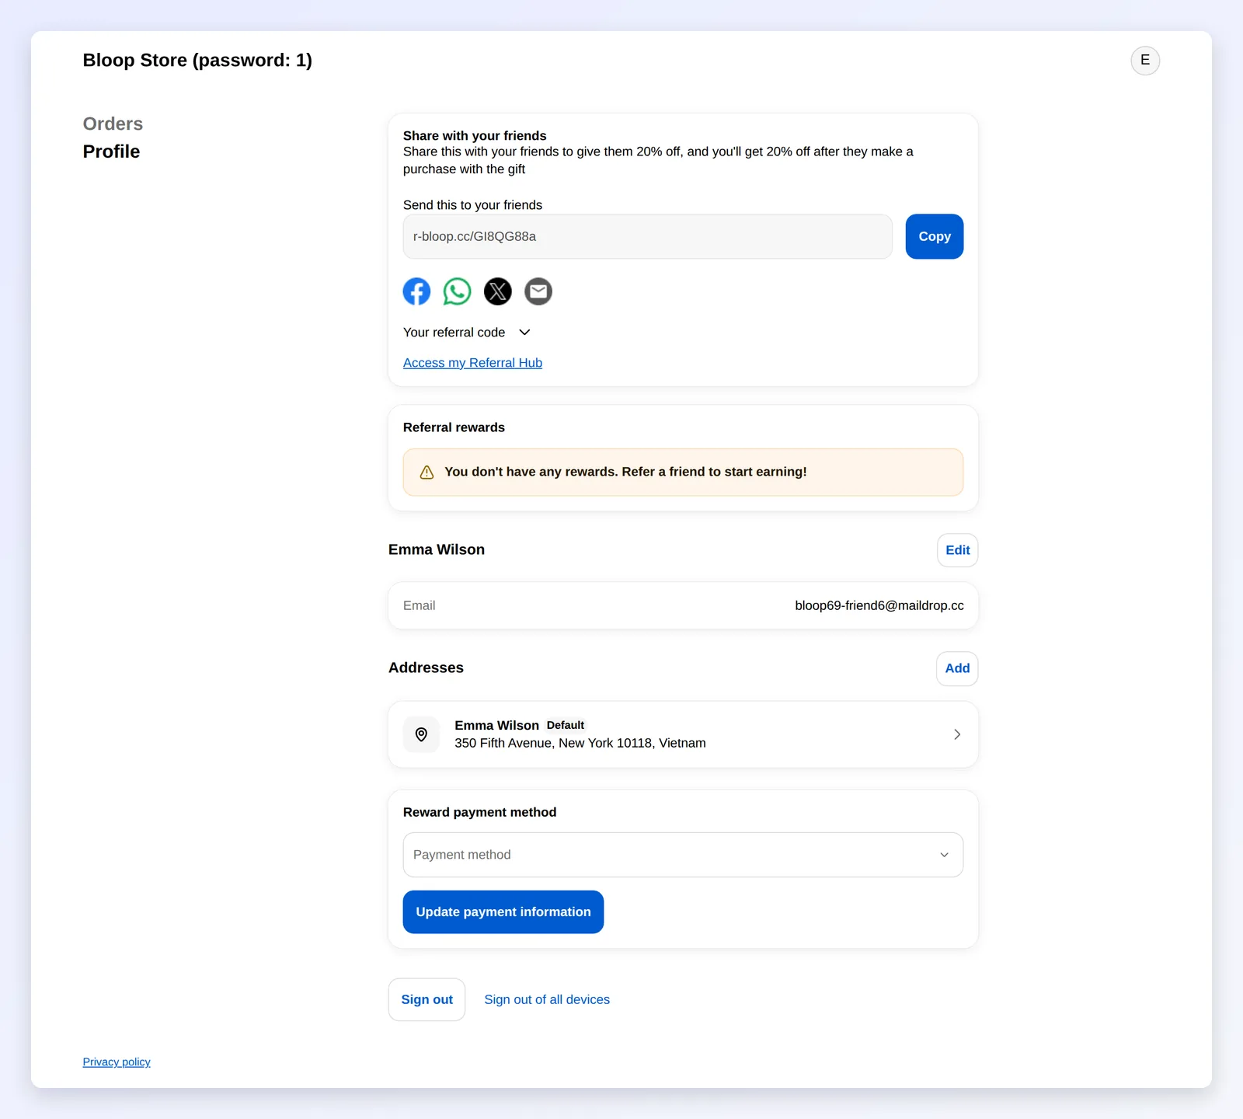Edit Emma Wilson's profile details
The height and width of the screenshot is (1119, 1243).
(x=957, y=550)
